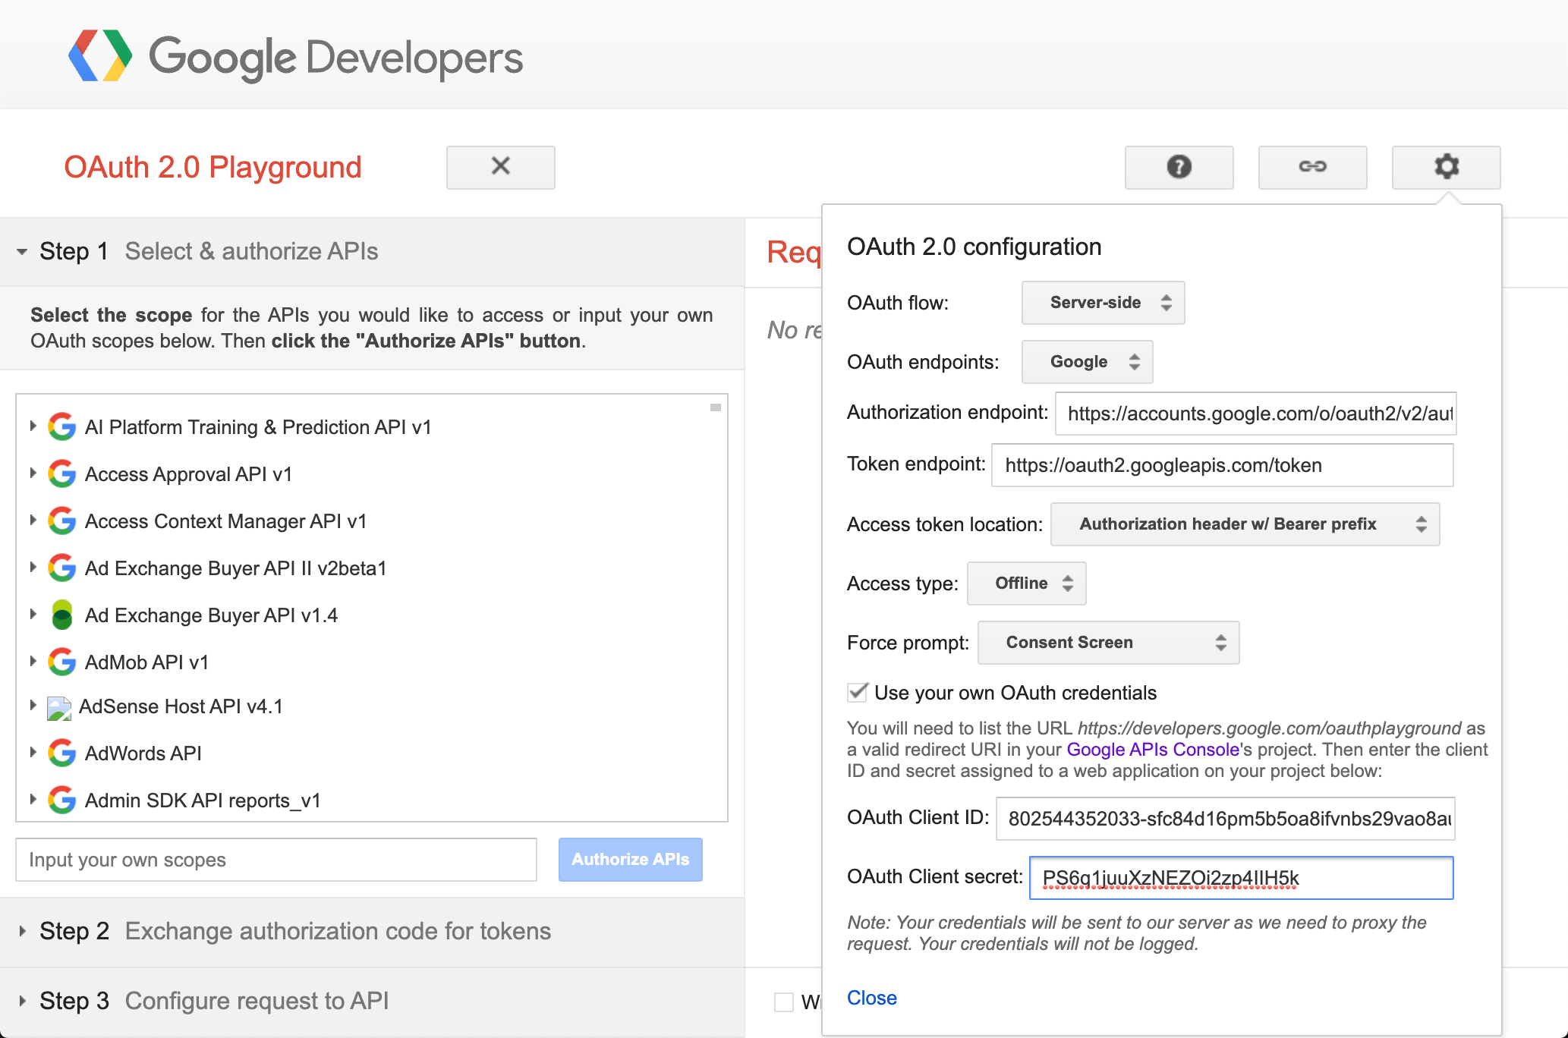The image size is (1568, 1038).
Task: Focus the Input your own scopes field
Action: (x=276, y=860)
